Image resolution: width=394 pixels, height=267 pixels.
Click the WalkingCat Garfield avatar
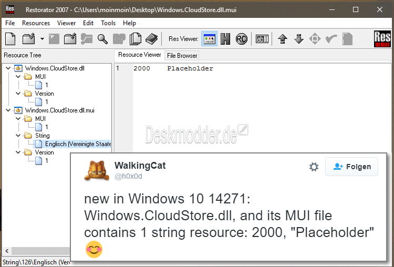click(97, 170)
